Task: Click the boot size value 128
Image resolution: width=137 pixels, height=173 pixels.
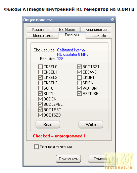Action: [x=60, y=59]
